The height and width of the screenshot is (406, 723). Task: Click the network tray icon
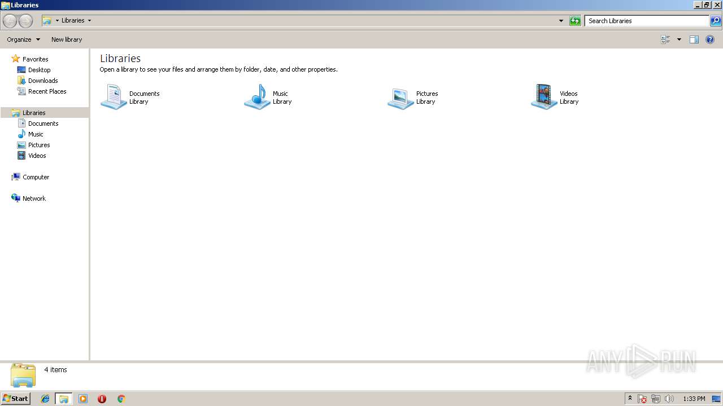point(656,399)
